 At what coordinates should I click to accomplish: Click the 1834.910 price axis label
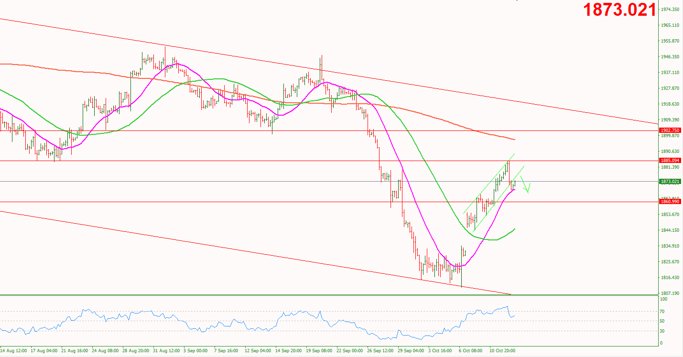point(670,246)
